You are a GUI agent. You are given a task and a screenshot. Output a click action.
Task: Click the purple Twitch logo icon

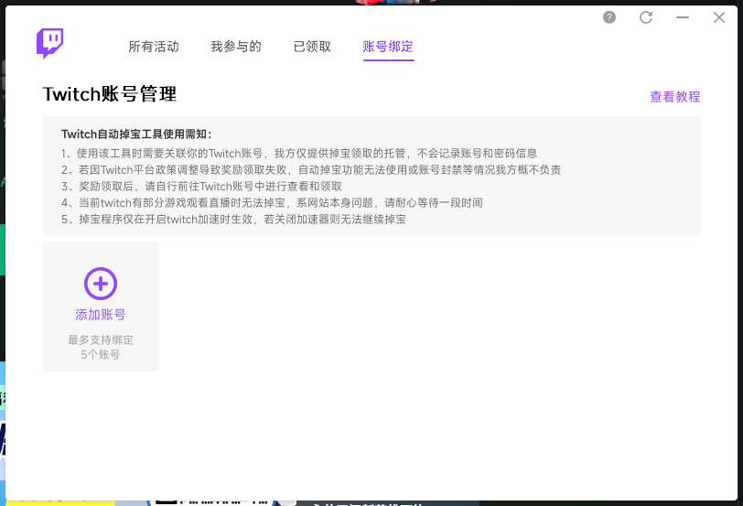(x=49, y=44)
